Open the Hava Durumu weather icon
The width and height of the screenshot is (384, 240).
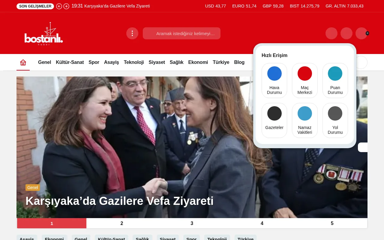click(x=274, y=73)
